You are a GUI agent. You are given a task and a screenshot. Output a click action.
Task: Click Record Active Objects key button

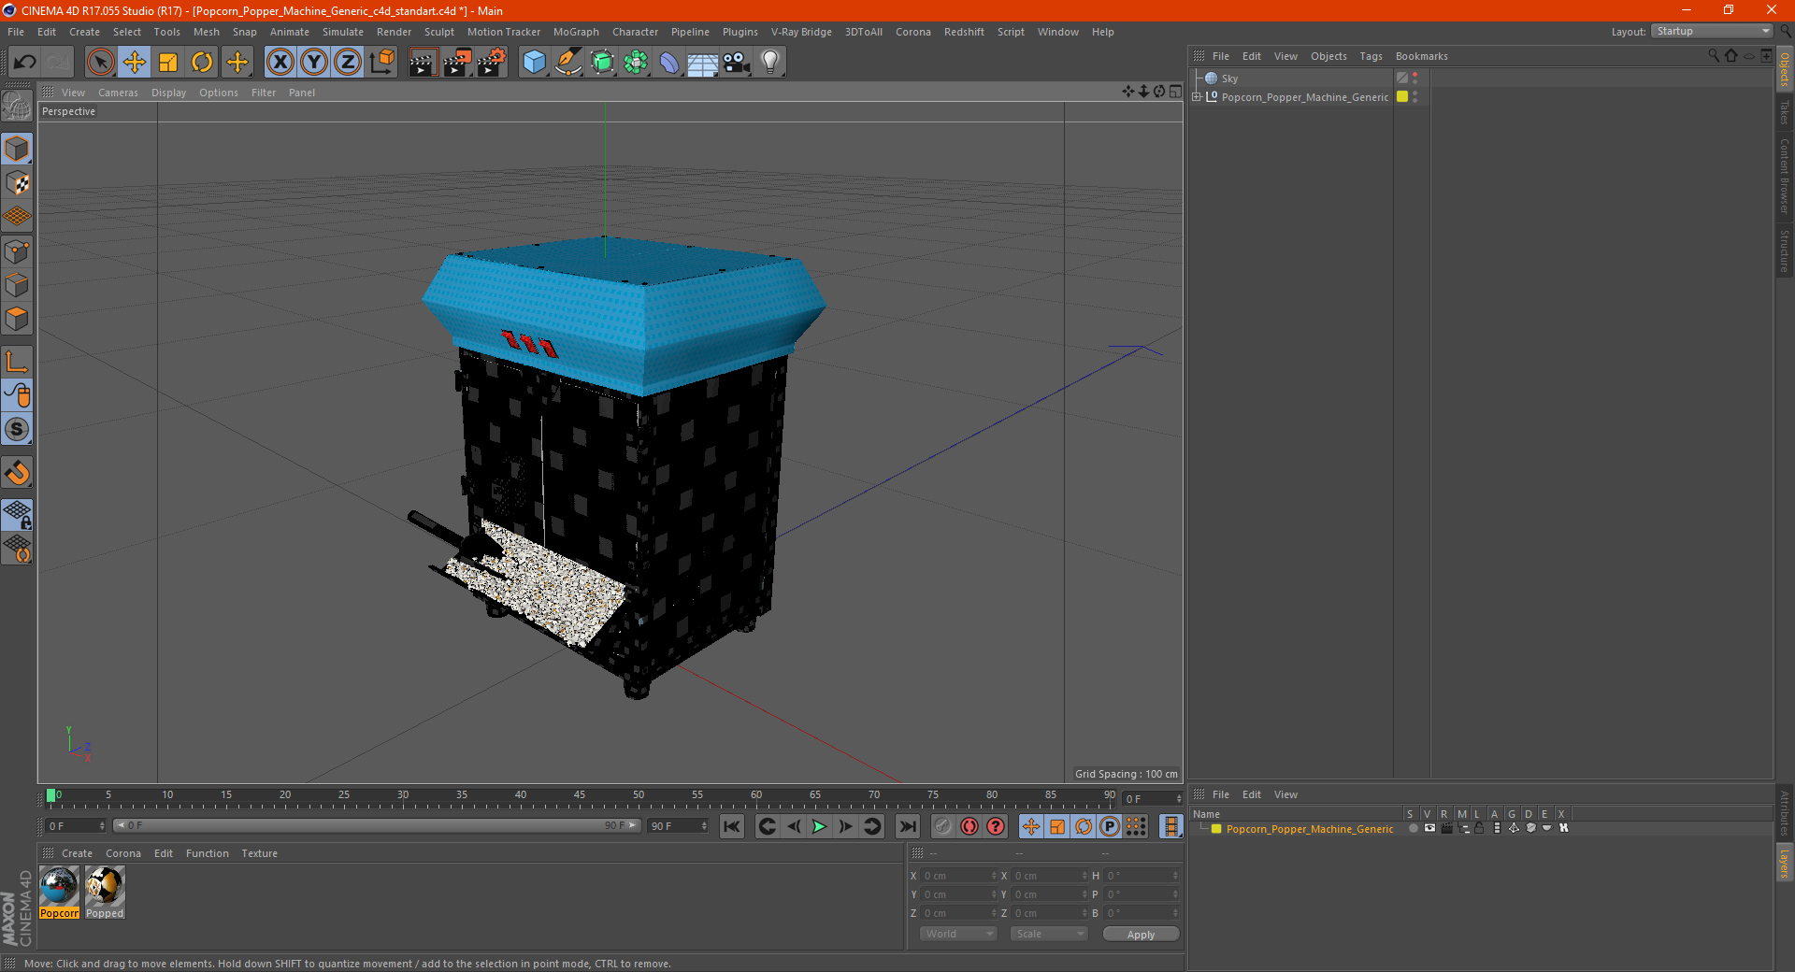[943, 826]
